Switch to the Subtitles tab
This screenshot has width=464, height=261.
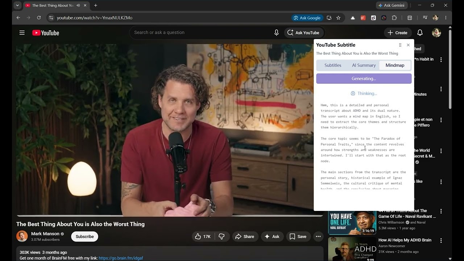coord(333,65)
